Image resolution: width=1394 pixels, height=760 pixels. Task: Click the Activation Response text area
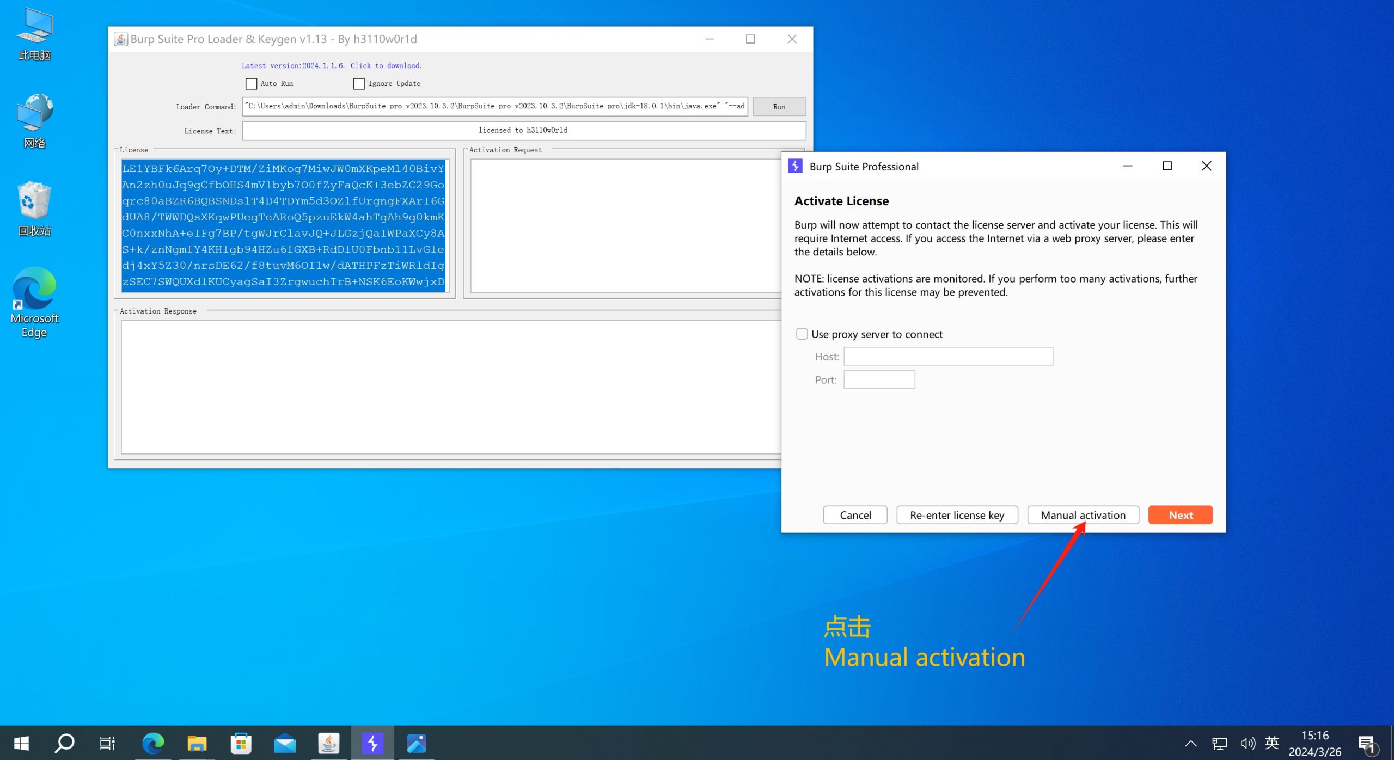coord(451,387)
